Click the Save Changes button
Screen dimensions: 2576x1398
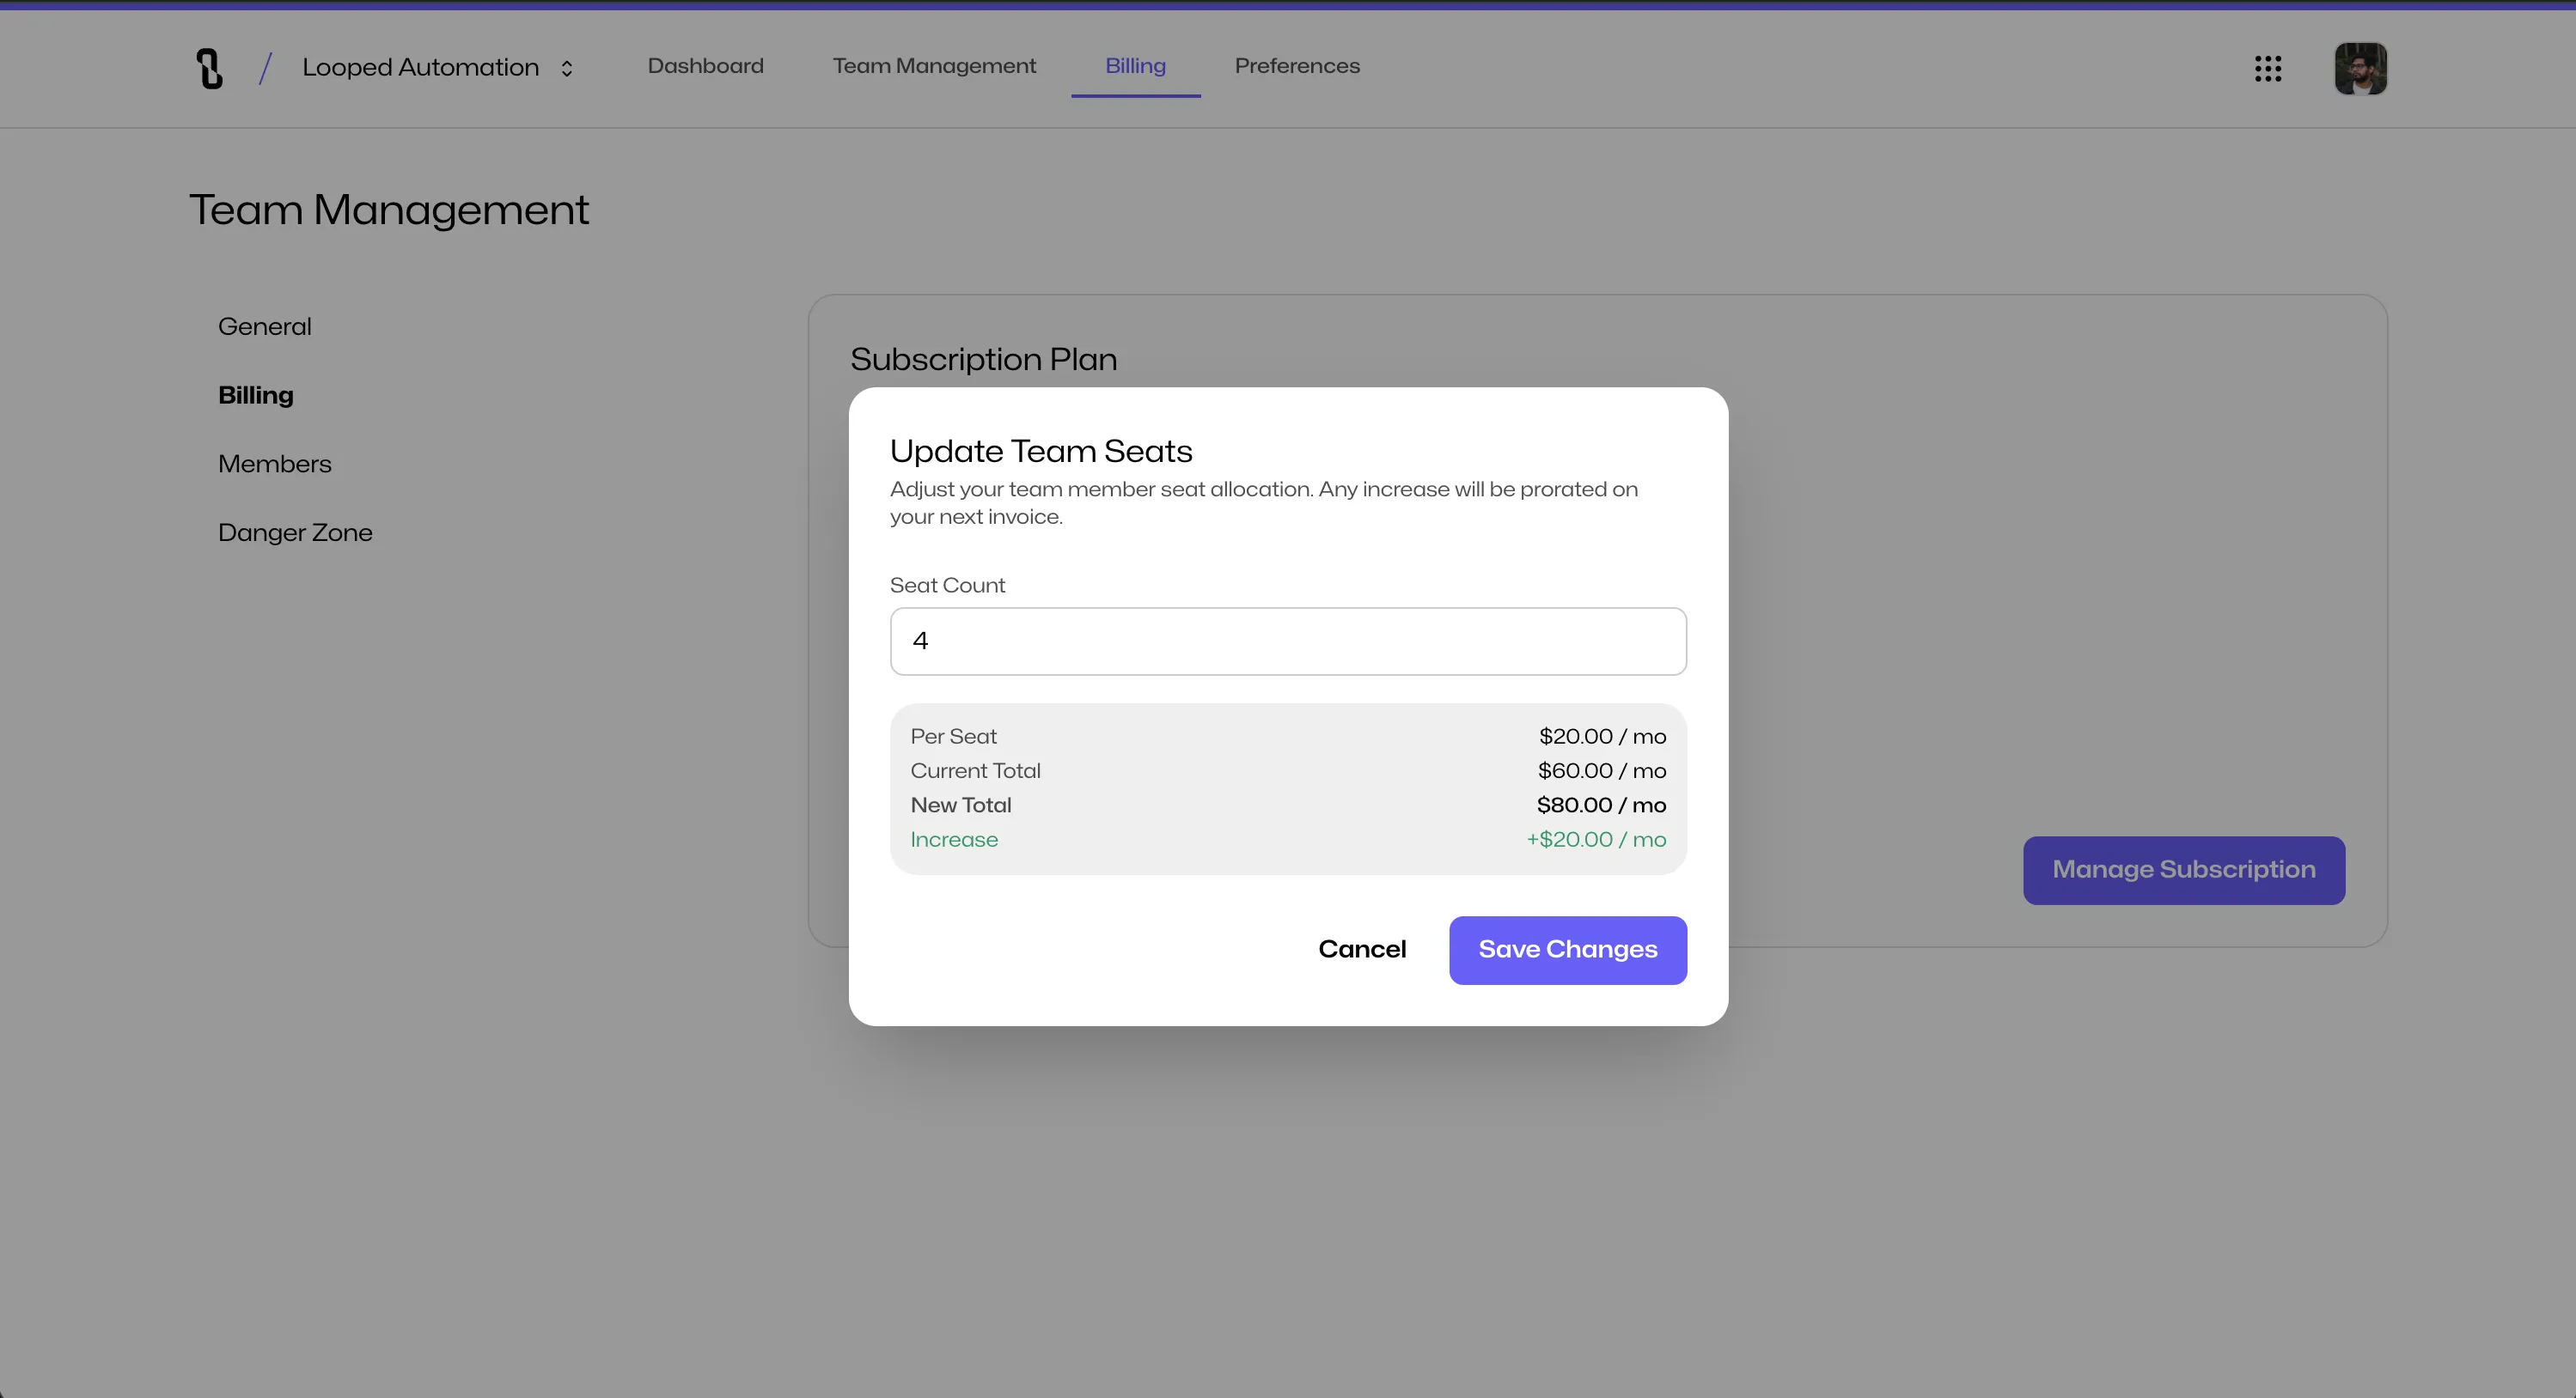[1567, 950]
